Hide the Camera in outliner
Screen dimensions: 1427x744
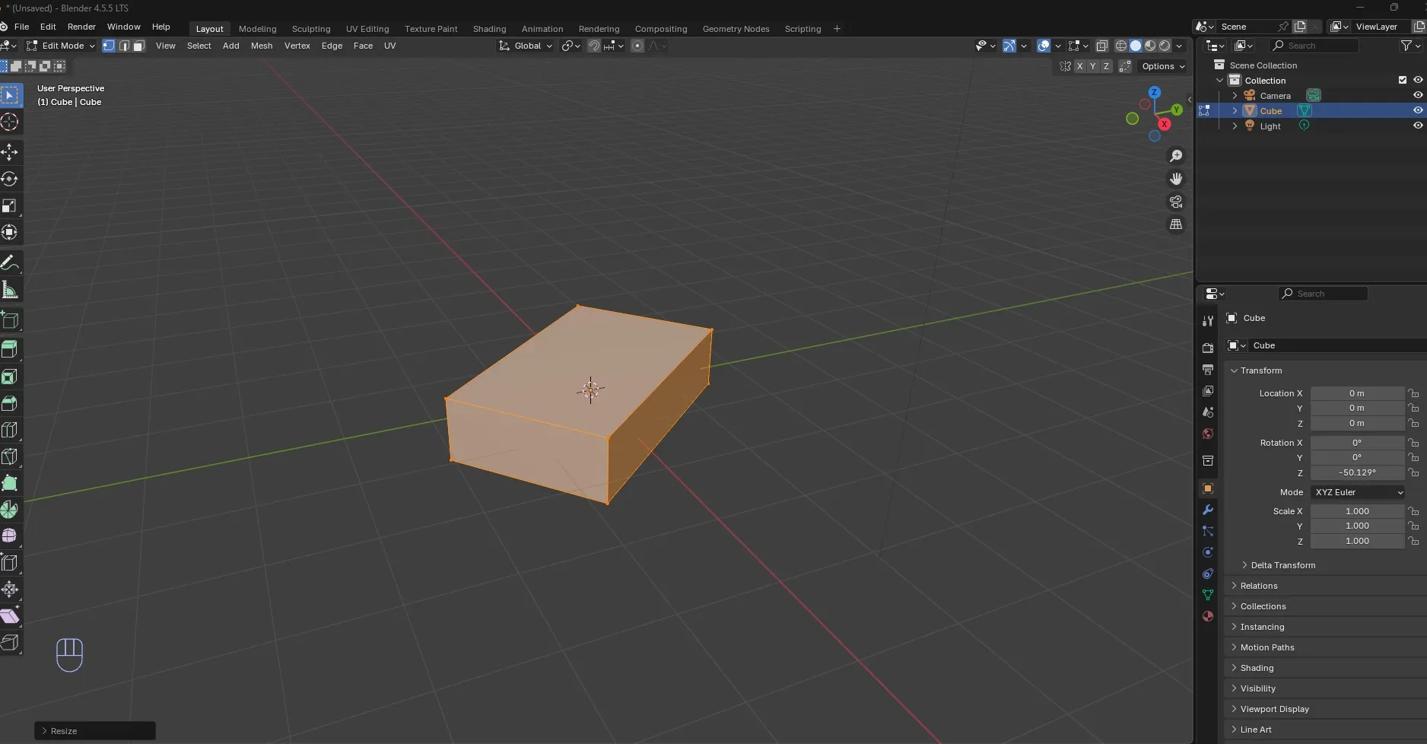[x=1418, y=95]
